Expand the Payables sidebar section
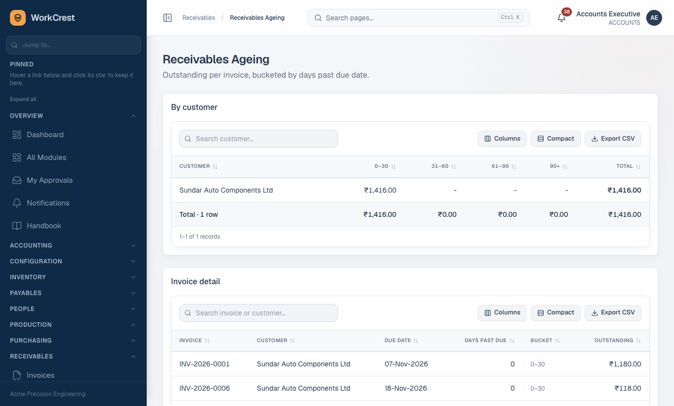This screenshot has width=674, height=406. click(73, 293)
